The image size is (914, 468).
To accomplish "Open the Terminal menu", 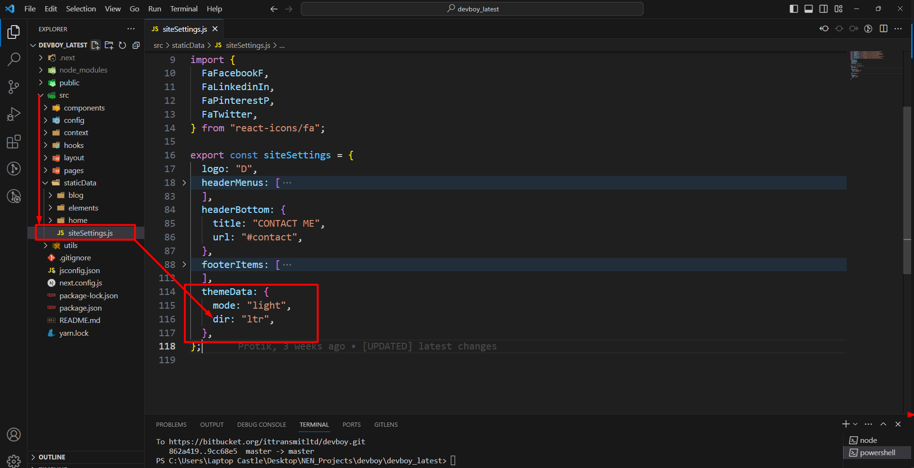I will click(x=184, y=9).
